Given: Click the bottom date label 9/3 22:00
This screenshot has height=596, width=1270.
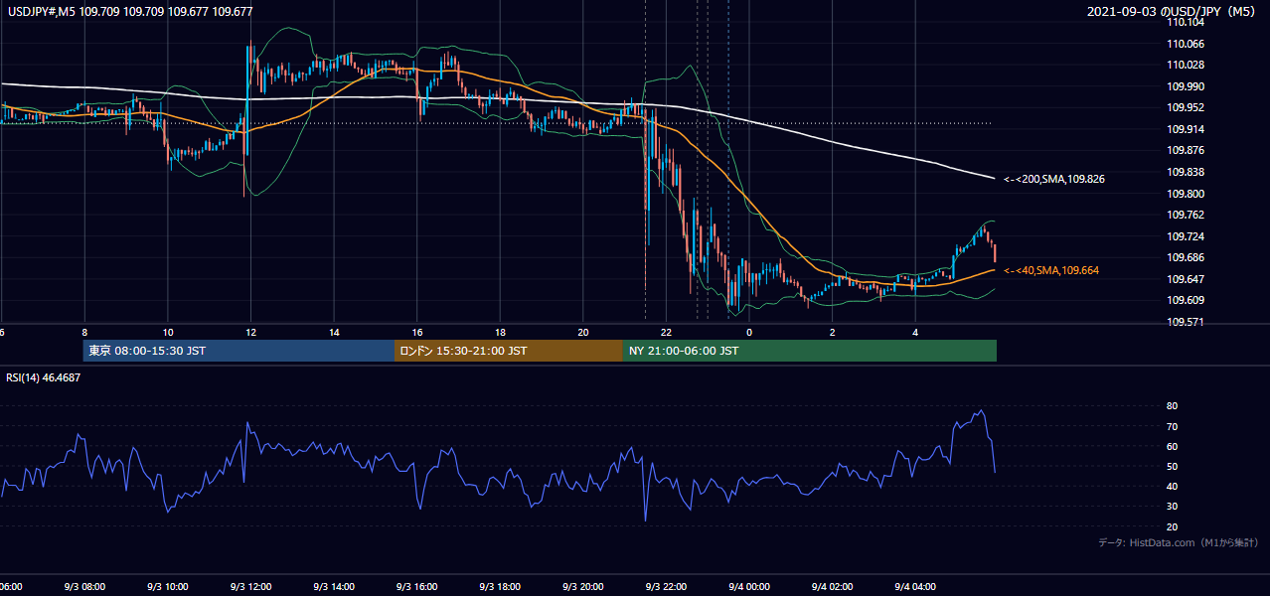Looking at the screenshot, I should (x=666, y=587).
